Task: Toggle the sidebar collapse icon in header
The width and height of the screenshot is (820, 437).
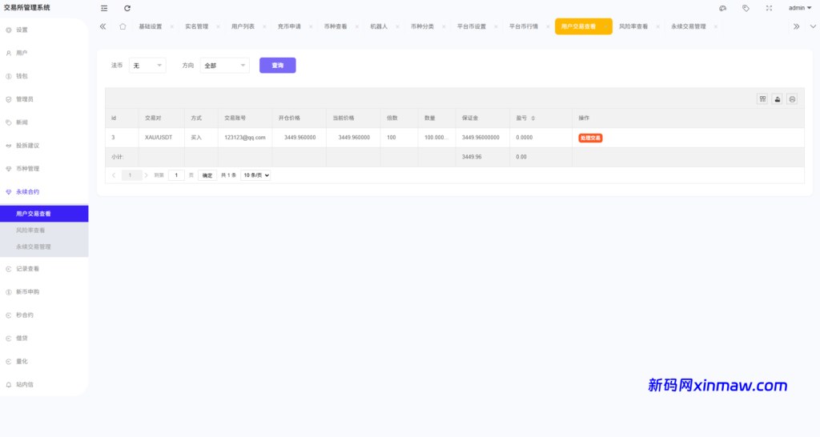Action: point(104,8)
